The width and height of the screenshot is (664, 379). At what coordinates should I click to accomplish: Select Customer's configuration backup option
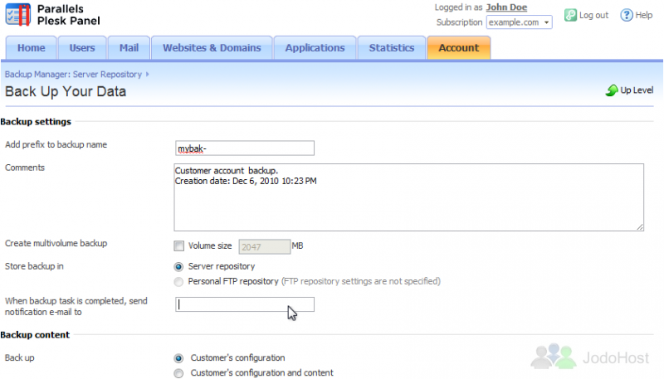(178, 358)
